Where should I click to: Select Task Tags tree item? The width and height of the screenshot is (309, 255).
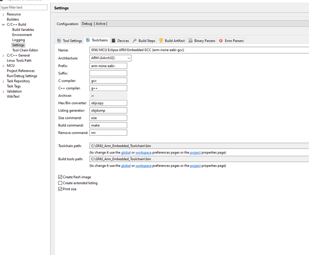(x=14, y=86)
